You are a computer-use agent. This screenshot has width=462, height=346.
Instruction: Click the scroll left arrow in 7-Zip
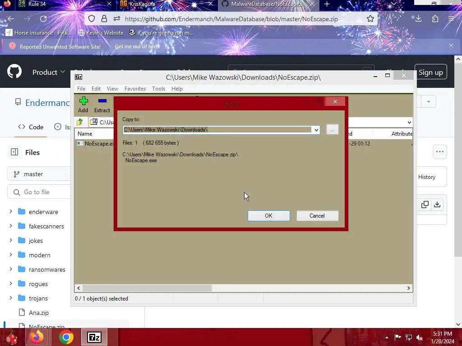pyautogui.click(x=79, y=288)
